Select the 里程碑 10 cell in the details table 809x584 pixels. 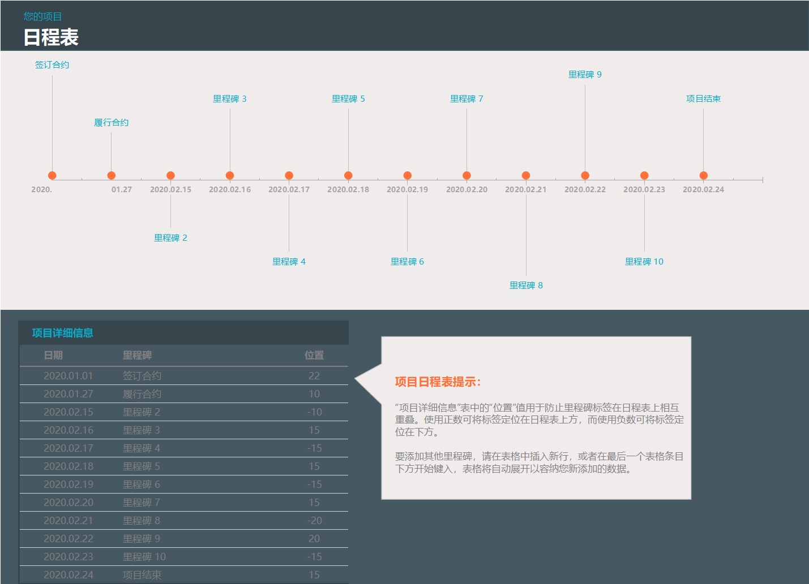(x=144, y=557)
